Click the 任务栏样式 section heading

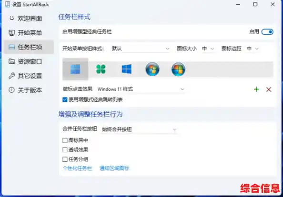click(x=74, y=17)
